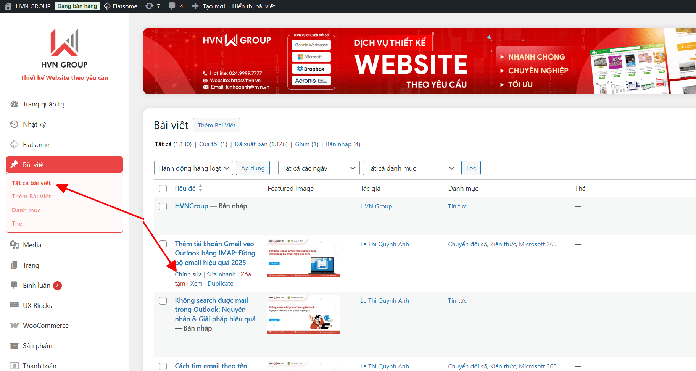Switch to the 'Bản nháp' filter tab

[338, 144]
